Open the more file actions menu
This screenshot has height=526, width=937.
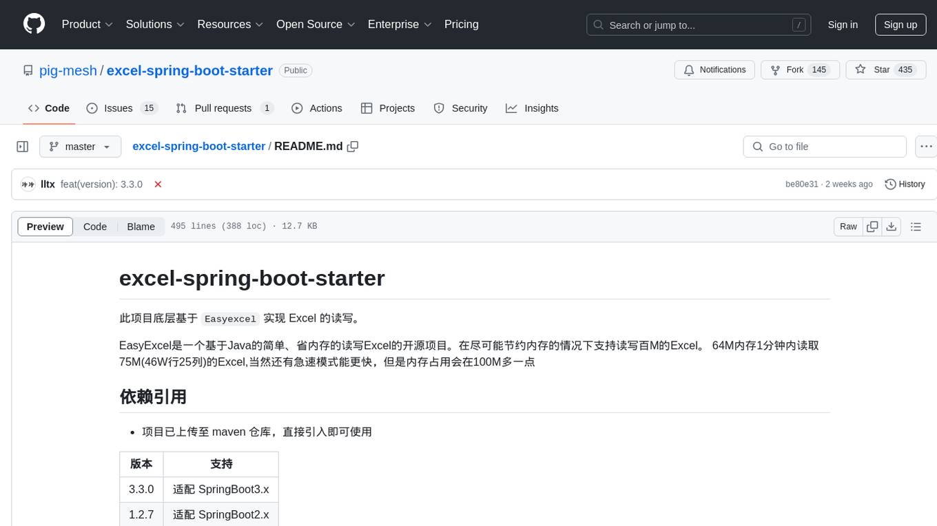coord(926,147)
